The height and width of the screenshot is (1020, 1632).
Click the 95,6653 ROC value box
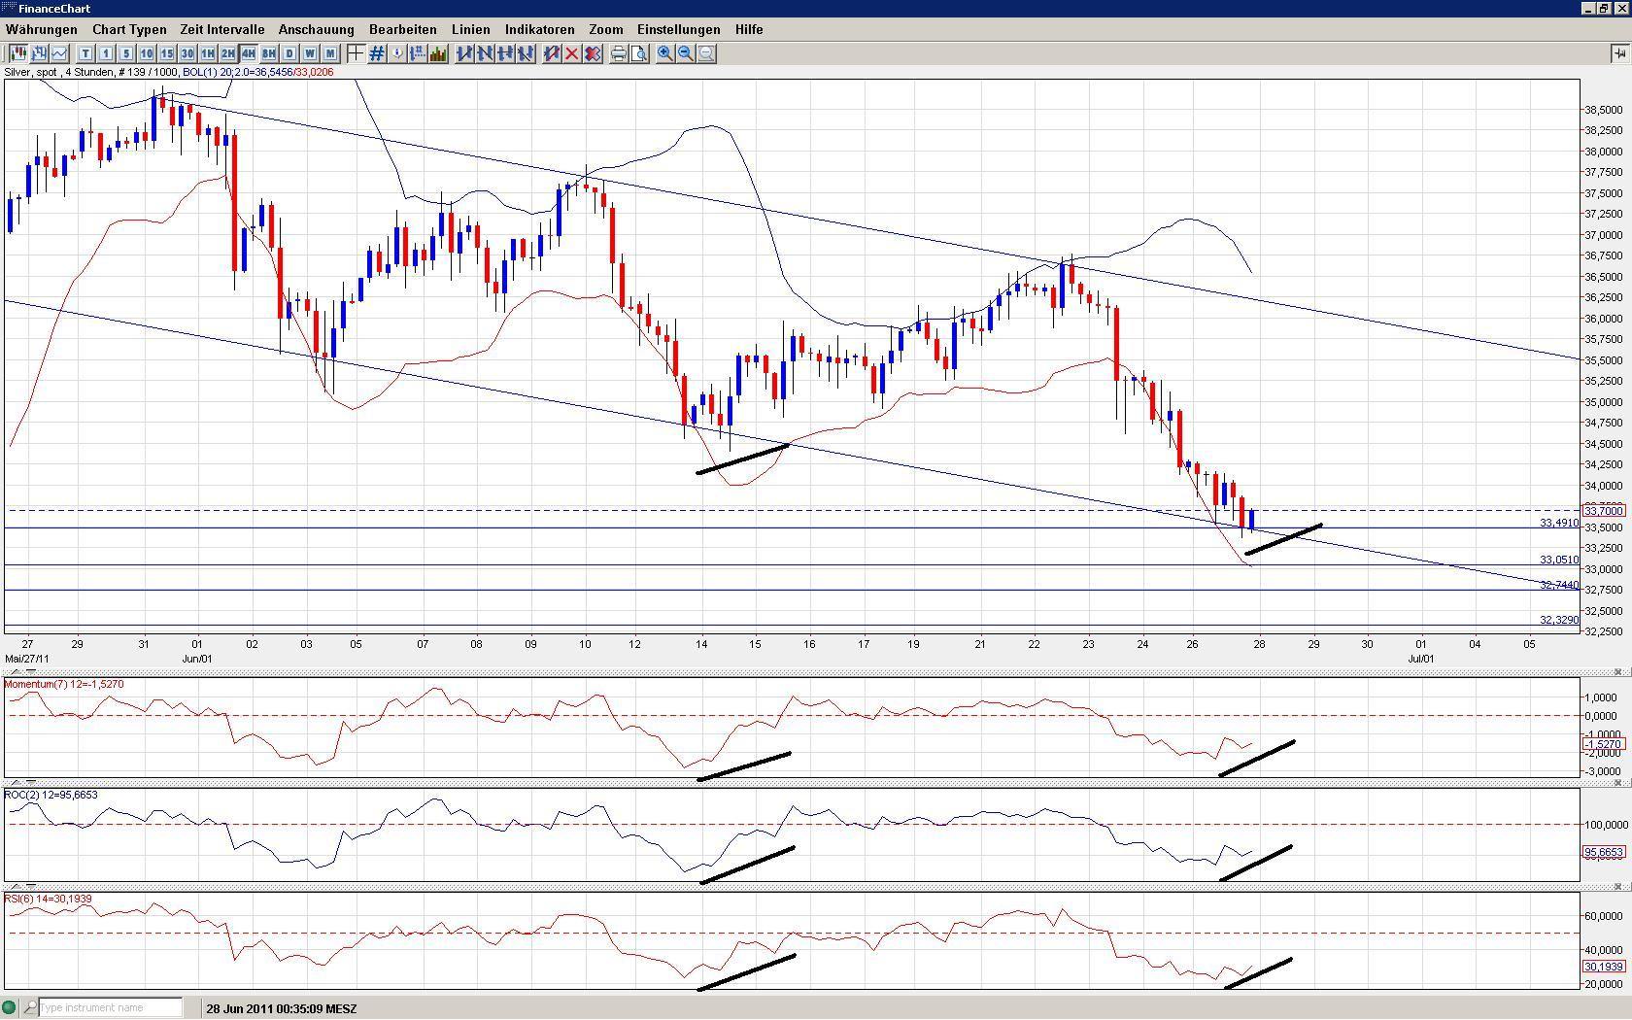[x=1604, y=852]
